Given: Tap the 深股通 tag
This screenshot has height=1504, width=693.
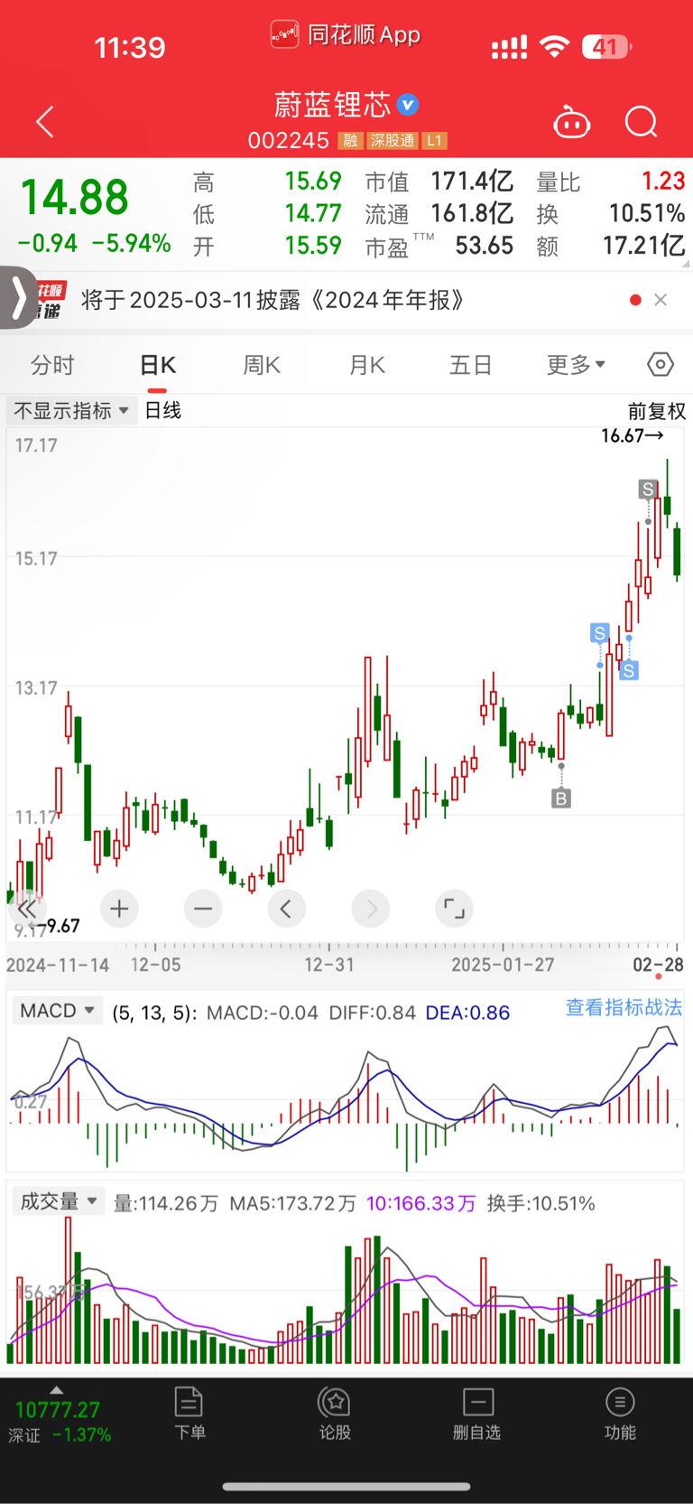Looking at the screenshot, I should click(393, 141).
